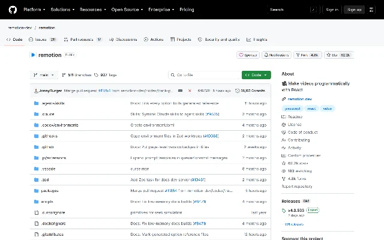Expand commit message ellipsis on latest commit
Viewport: 384px width, 240px height.
tap(180, 91)
